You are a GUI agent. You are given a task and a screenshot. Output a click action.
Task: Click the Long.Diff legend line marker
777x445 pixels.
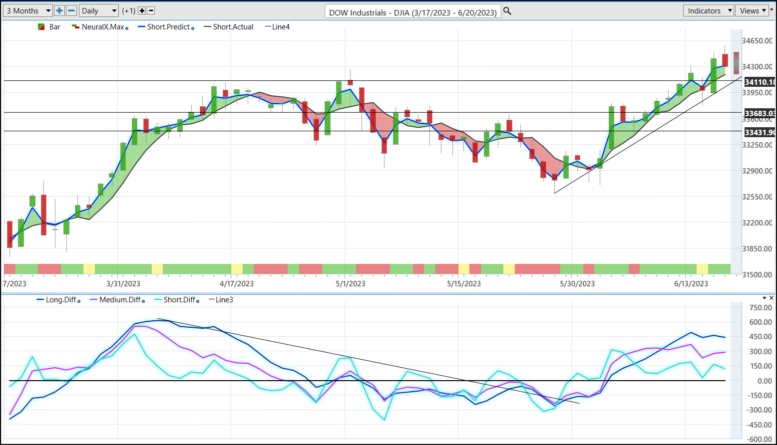pos(40,300)
